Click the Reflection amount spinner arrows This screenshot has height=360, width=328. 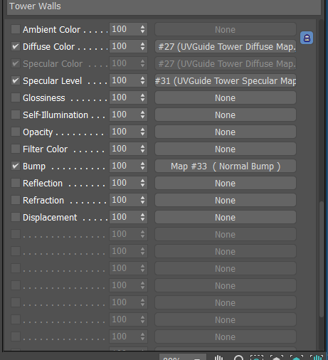(142, 183)
